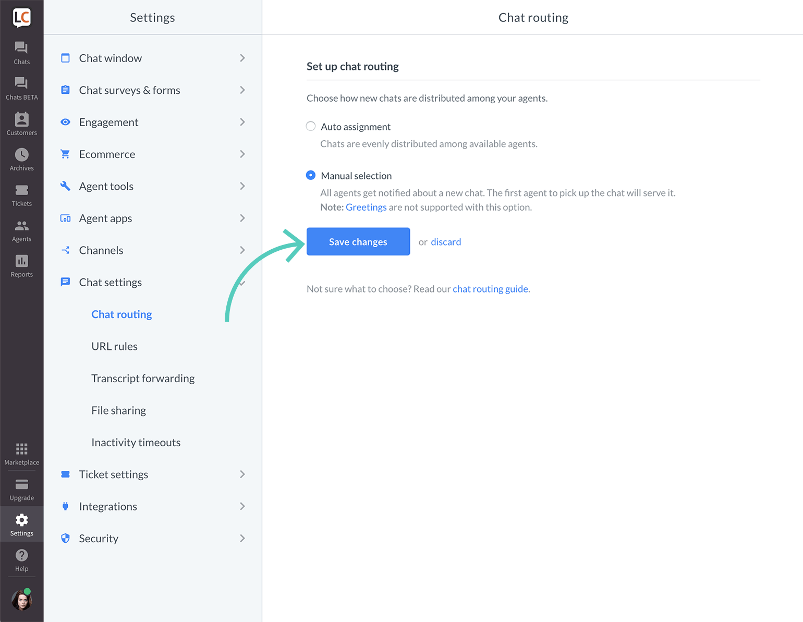Expand Chat surveys & forms chevron
Screen dimensions: 803x622
[242, 90]
